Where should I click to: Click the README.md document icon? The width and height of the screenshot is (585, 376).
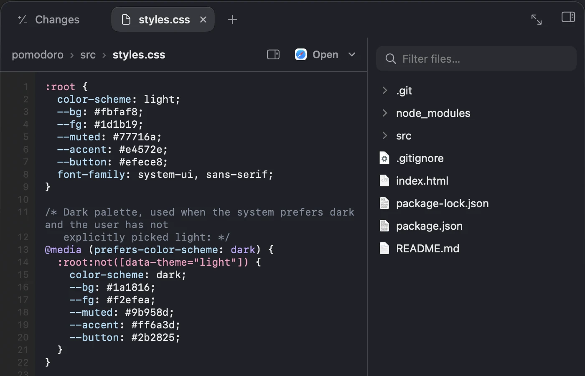click(x=384, y=248)
